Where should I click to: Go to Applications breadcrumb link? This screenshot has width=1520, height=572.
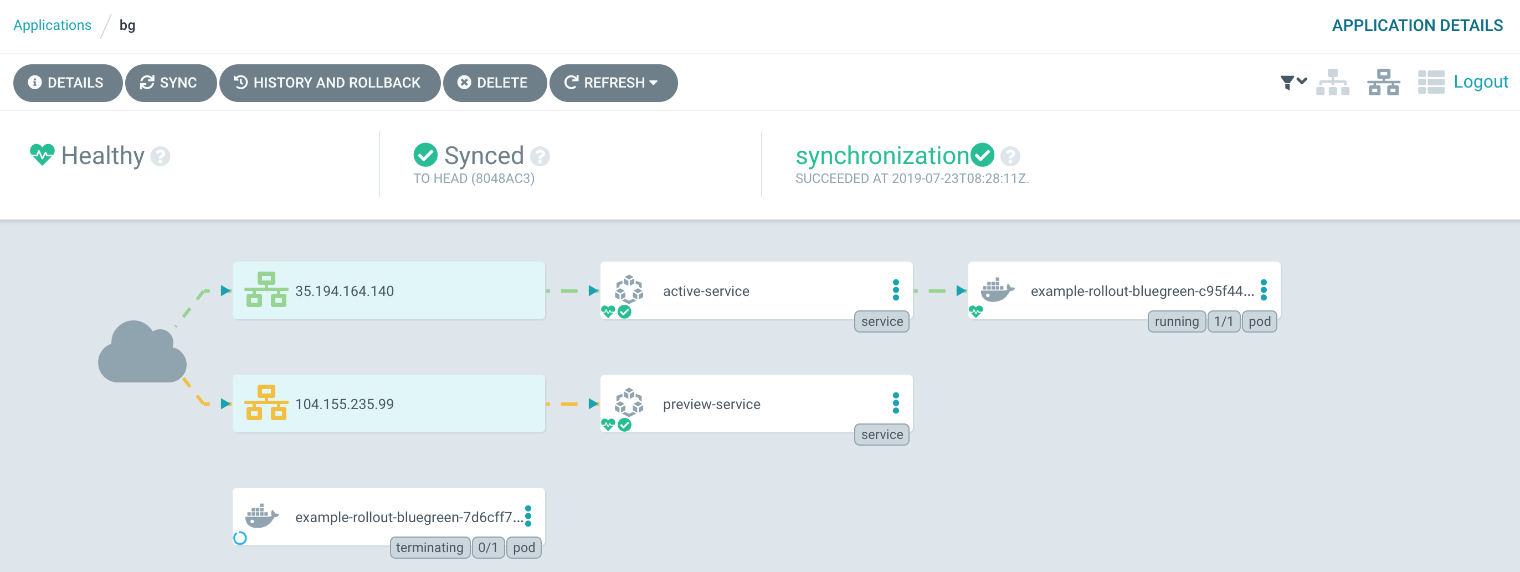coord(53,25)
